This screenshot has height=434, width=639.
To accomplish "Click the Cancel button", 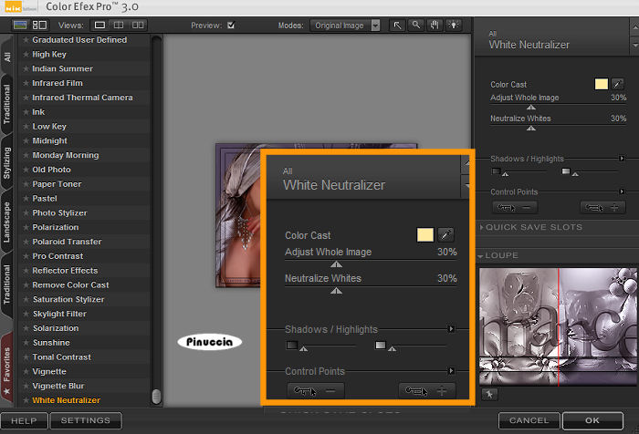I will pyautogui.click(x=529, y=420).
